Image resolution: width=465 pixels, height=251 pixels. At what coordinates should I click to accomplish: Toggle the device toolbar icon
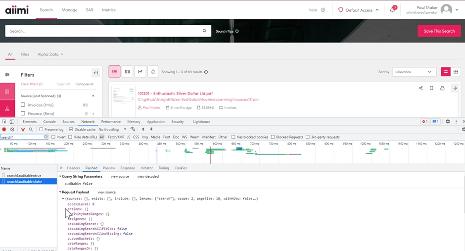pos(11,121)
